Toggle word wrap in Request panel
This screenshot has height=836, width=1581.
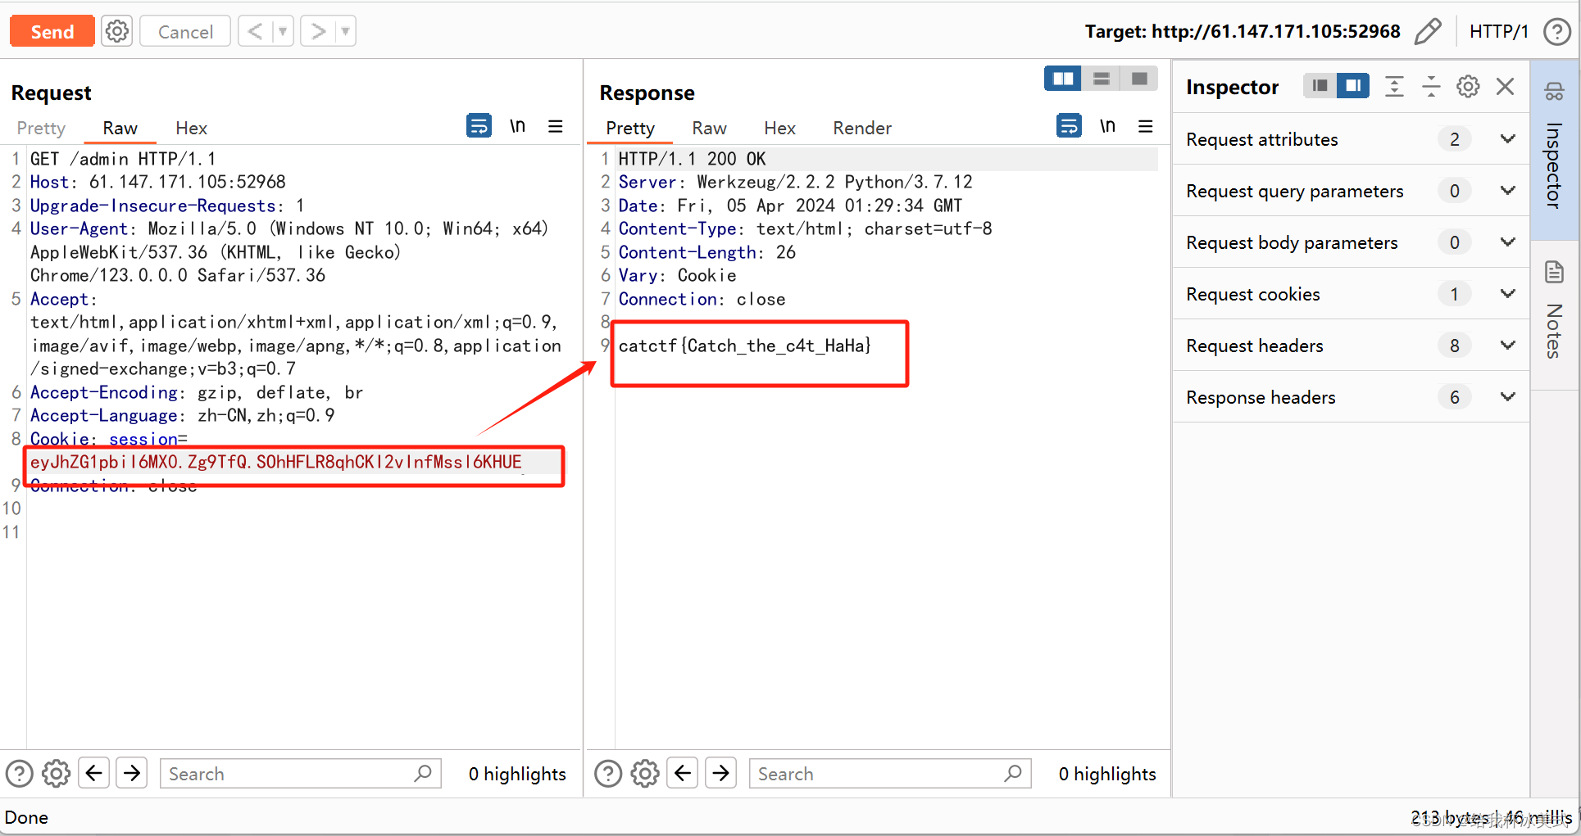tap(479, 126)
